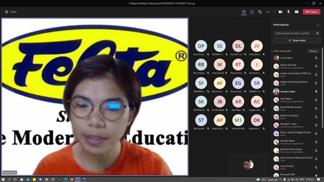Open the Show participants icon in meeting toolbar
This screenshot has width=324, height=182.
click(244, 12)
